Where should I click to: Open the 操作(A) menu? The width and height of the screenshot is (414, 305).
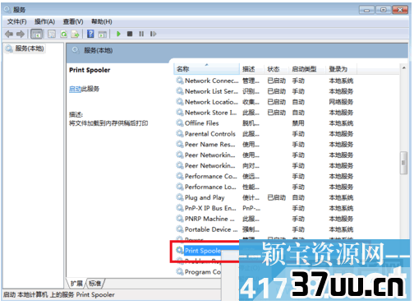point(44,21)
